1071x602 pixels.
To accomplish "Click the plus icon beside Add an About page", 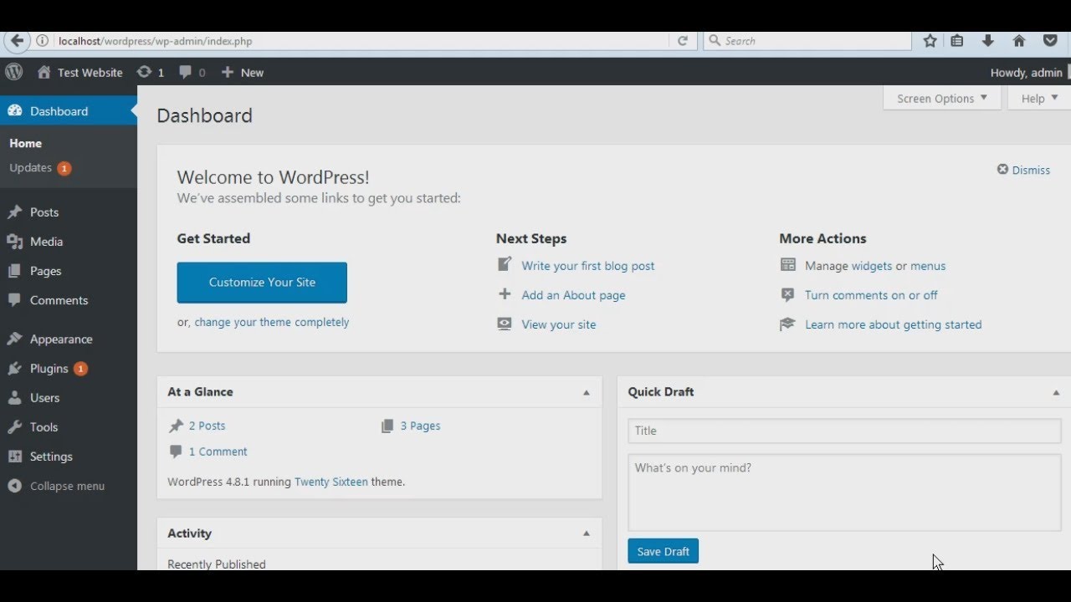I will [505, 294].
